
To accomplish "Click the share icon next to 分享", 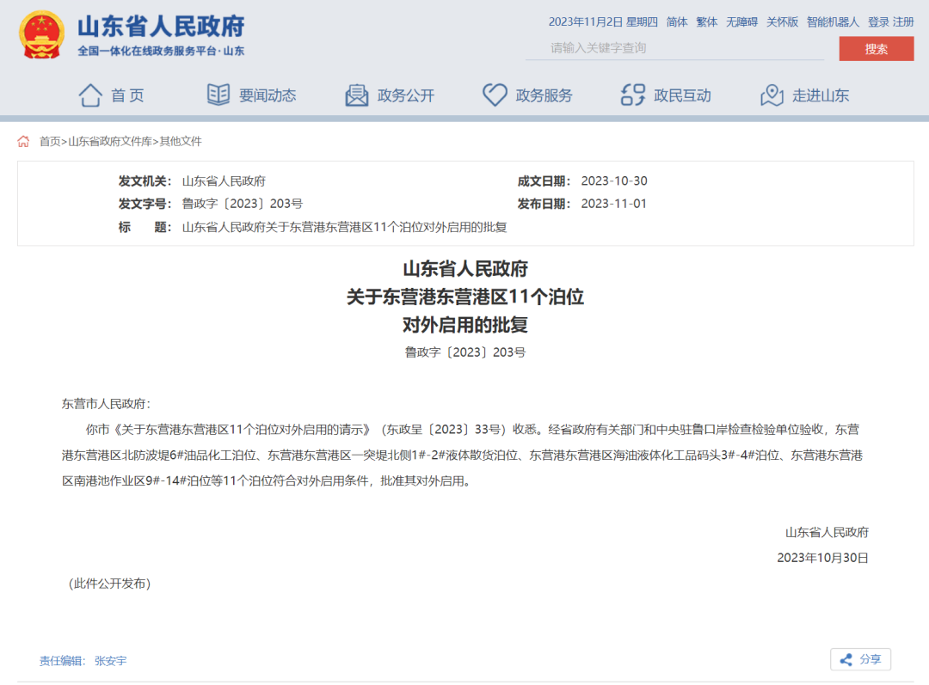I will 846,659.
